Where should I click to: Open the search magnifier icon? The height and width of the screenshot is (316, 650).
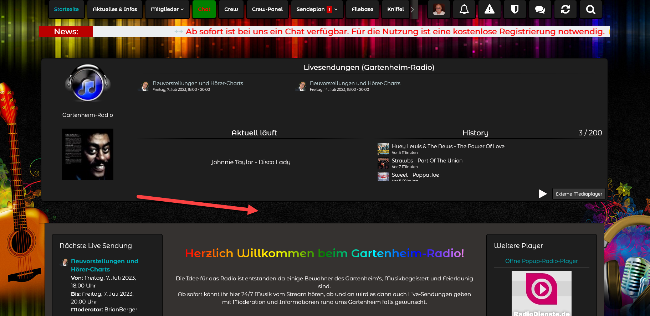[x=590, y=9]
